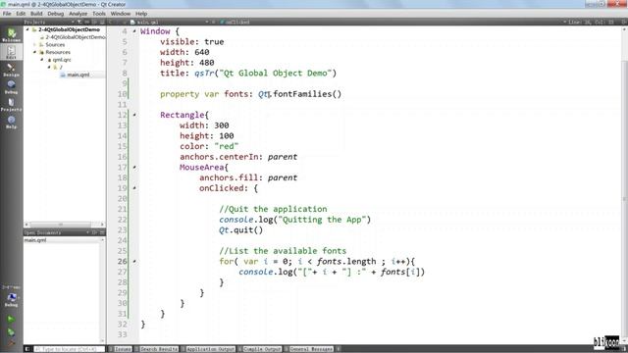Click the Line and Col indicator

tap(591, 22)
